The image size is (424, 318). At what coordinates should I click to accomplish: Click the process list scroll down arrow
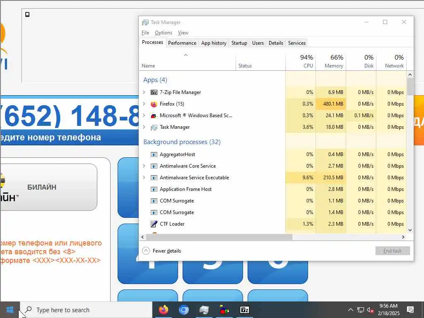pyautogui.click(x=410, y=230)
